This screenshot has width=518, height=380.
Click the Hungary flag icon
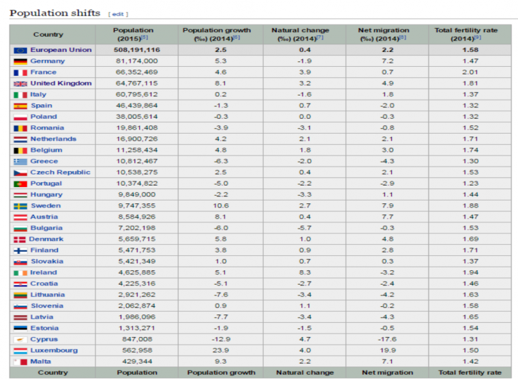[x=20, y=195]
